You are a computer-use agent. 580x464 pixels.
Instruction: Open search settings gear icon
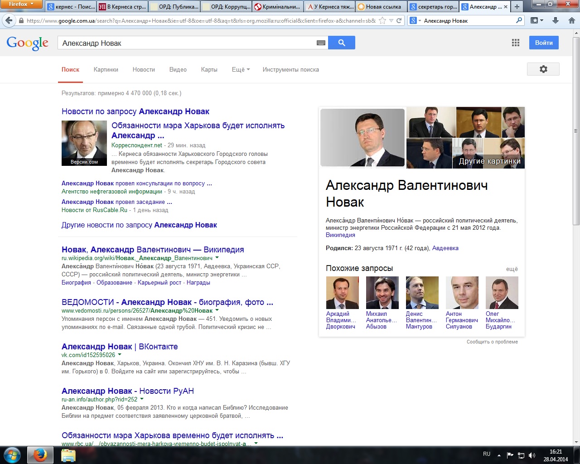click(x=543, y=69)
